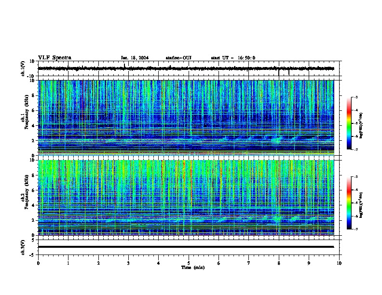
Task: Click the "VLF Spectra" title text
Action: (55, 58)
